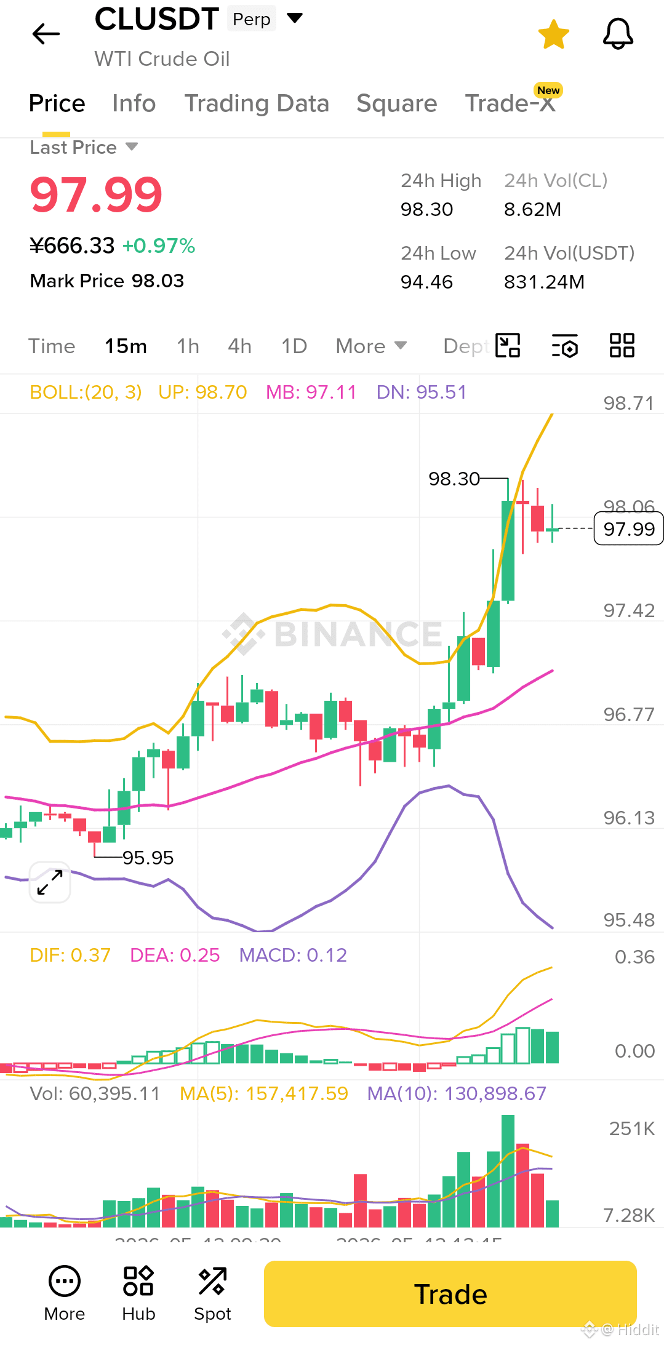This screenshot has width=664, height=1345.
Task: Open the Trade-X tab
Action: coord(510,103)
